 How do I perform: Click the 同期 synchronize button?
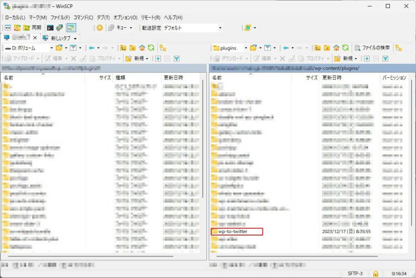click(32, 28)
